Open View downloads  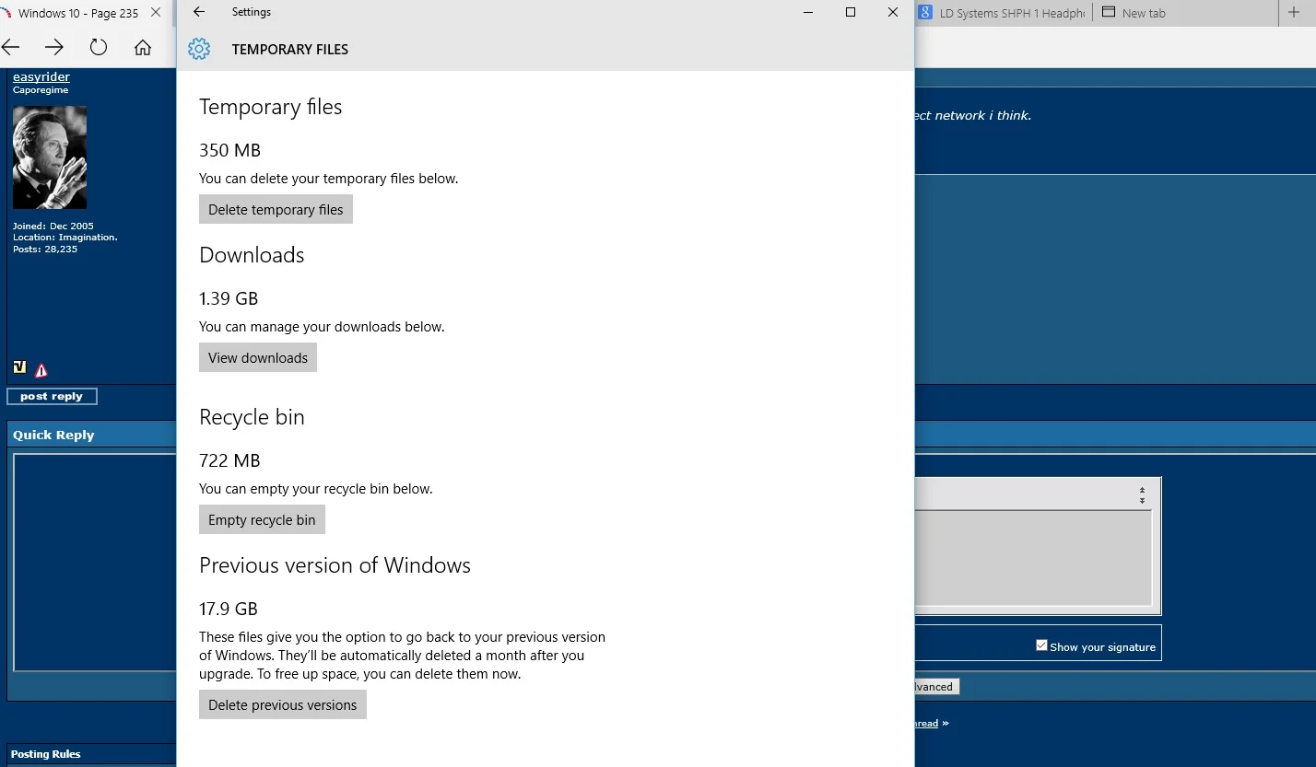click(258, 357)
